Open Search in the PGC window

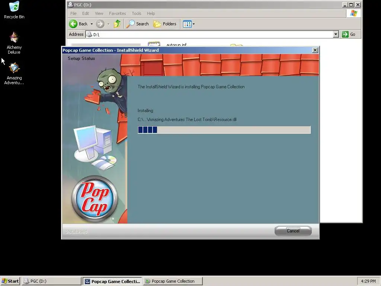138,24
